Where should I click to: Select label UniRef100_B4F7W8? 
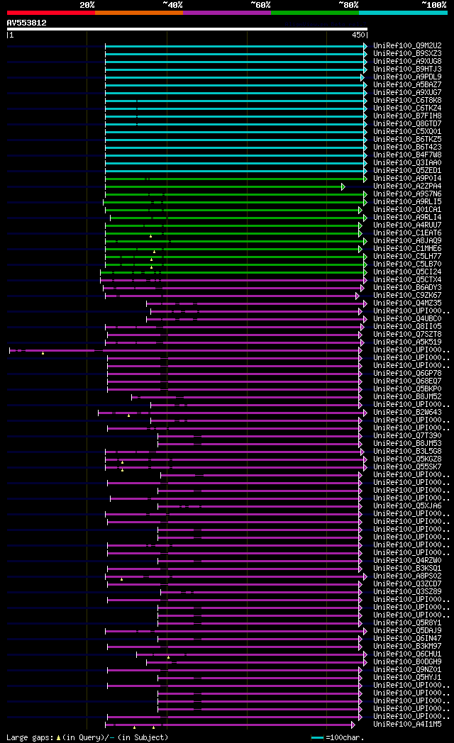click(x=407, y=155)
